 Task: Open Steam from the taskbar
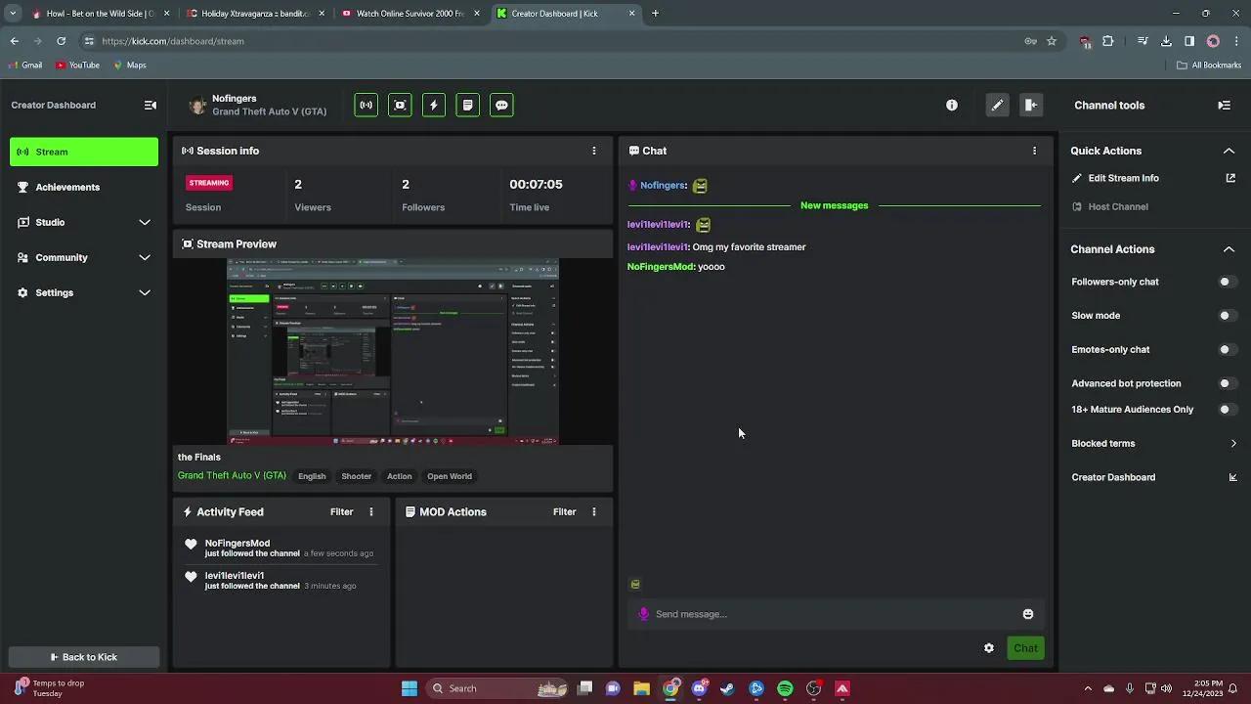pyautogui.click(x=727, y=688)
